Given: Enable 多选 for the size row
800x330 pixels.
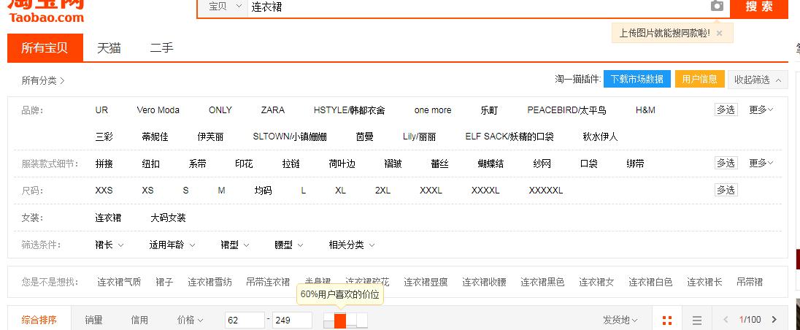Looking at the screenshot, I should tap(726, 191).
